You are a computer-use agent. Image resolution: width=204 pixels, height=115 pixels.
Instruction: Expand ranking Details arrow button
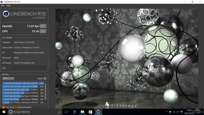(45, 79)
